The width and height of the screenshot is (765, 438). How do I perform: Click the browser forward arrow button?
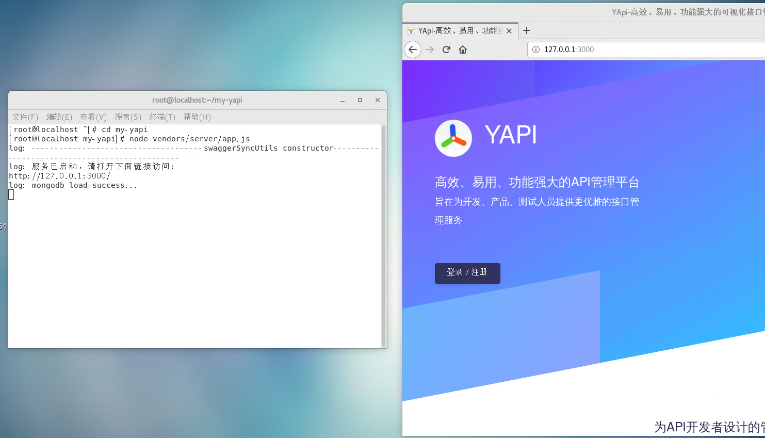tap(430, 50)
